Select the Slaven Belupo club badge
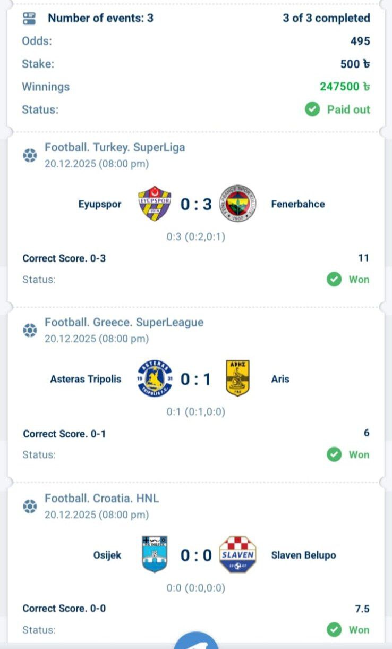The height and width of the screenshot is (649, 392). coord(237,554)
